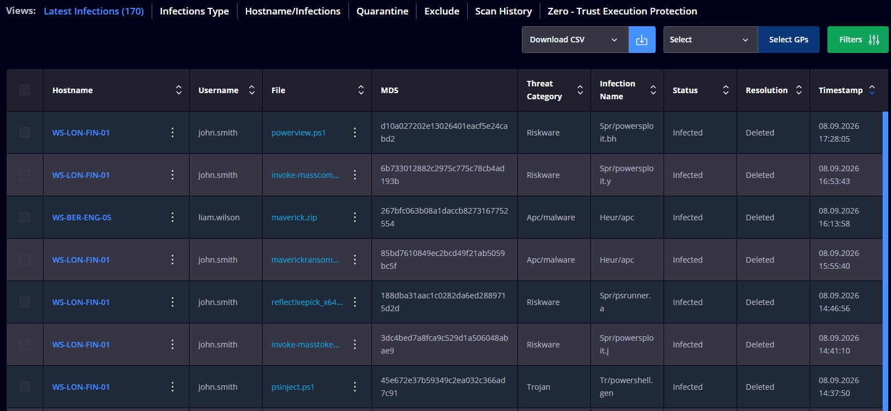Open hostname options menu in reflectivepick_x64 row
The image size is (891, 411).
[172, 302]
